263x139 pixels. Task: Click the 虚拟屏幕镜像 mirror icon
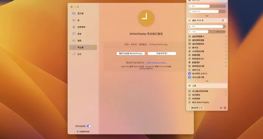tap(190, 40)
